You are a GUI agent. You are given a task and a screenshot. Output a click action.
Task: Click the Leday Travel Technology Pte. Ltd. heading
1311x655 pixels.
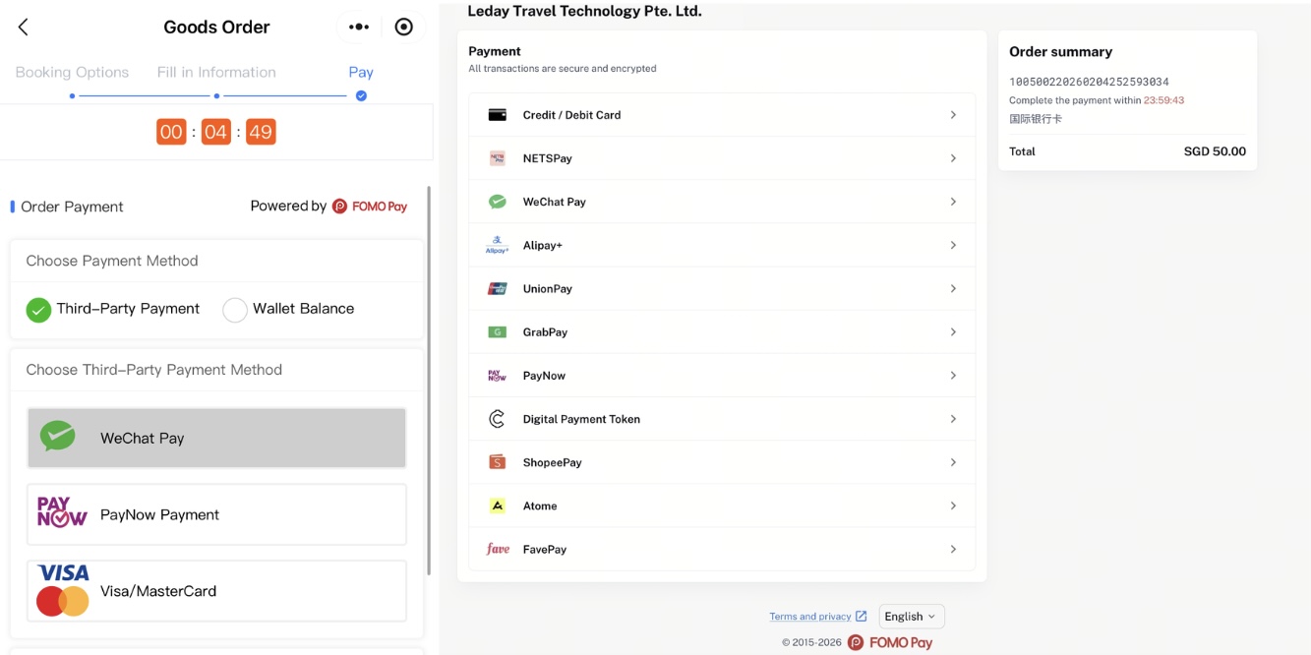[x=584, y=12]
